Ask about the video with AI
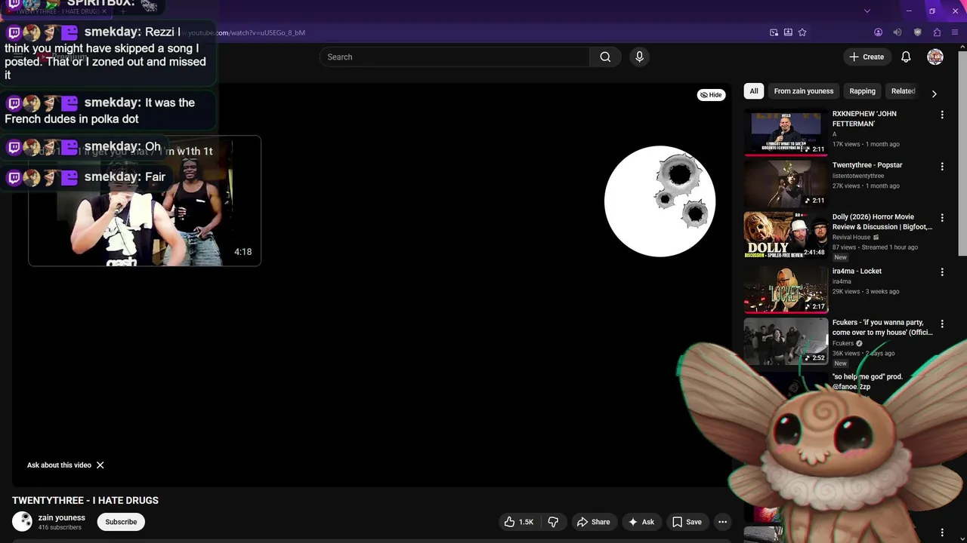967x543 pixels. (x=641, y=522)
